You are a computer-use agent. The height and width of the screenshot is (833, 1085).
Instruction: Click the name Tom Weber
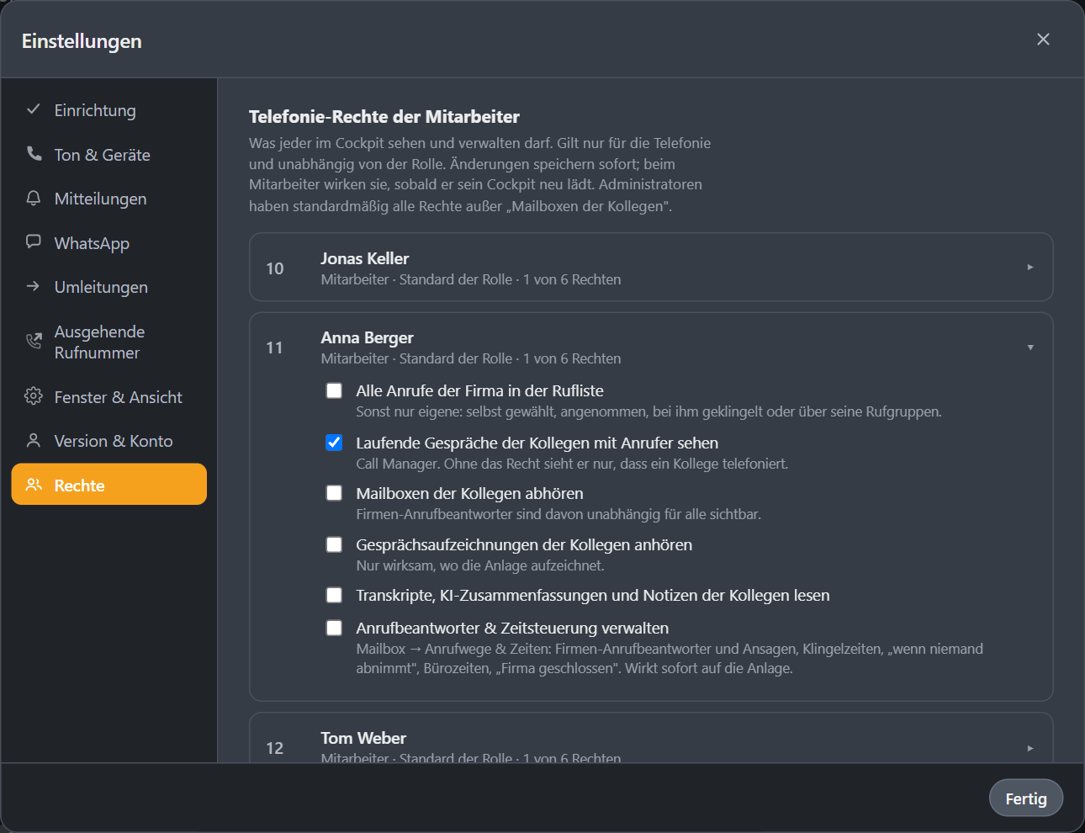pyautogui.click(x=363, y=738)
